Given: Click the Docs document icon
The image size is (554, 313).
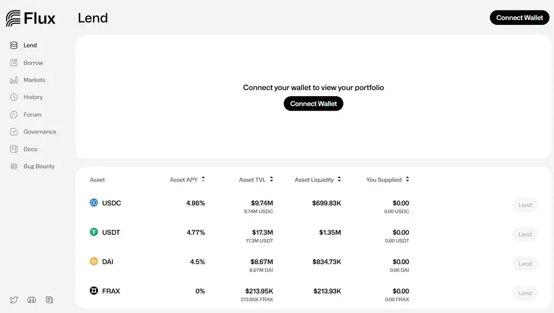Looking at the screenshot, I should 14,149.
